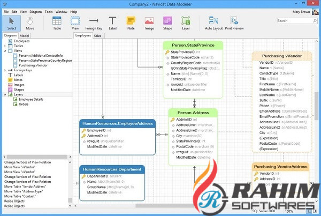Insert a View object

coord(75,24)
